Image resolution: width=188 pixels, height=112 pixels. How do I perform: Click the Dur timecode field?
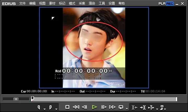pos(126,91)
